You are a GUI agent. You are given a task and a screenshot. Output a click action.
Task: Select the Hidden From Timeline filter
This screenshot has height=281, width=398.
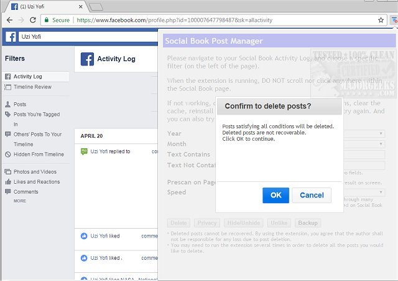click(39, 155)
